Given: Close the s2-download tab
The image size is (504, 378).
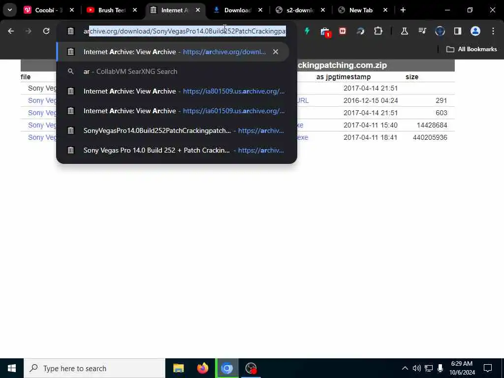Looking at the screenshot, I should tap(323, 10).
